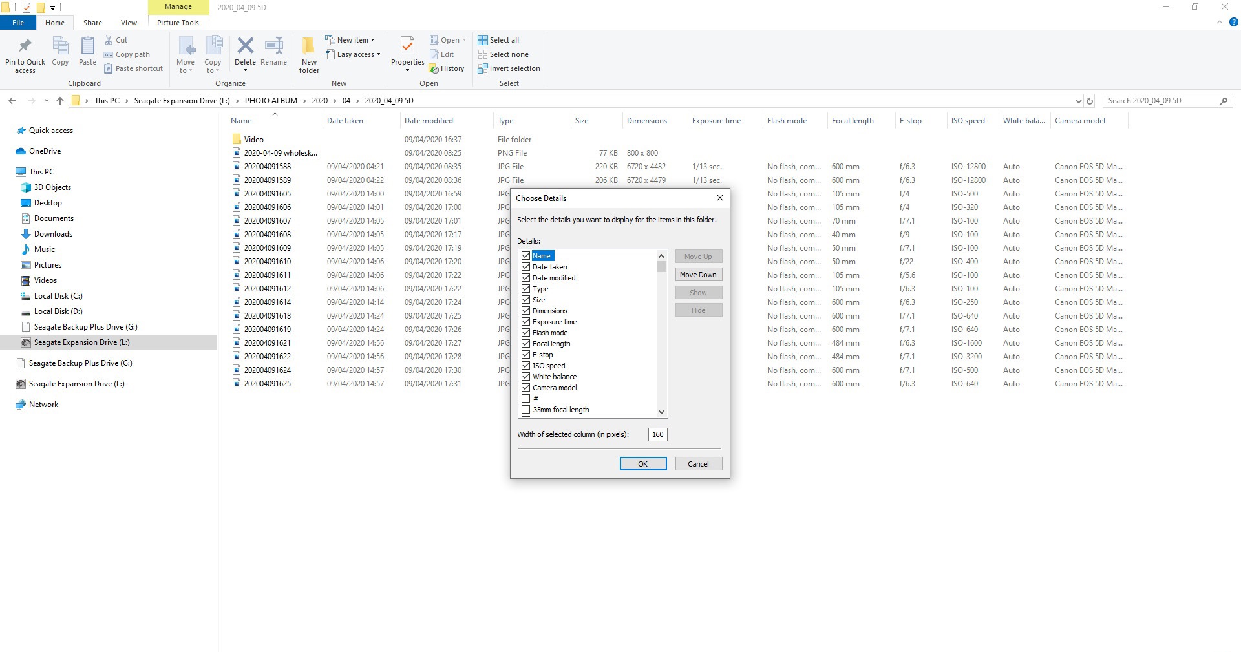Click the blue Help question mark icon
1241x652 pixels.
click(1233, 22)
